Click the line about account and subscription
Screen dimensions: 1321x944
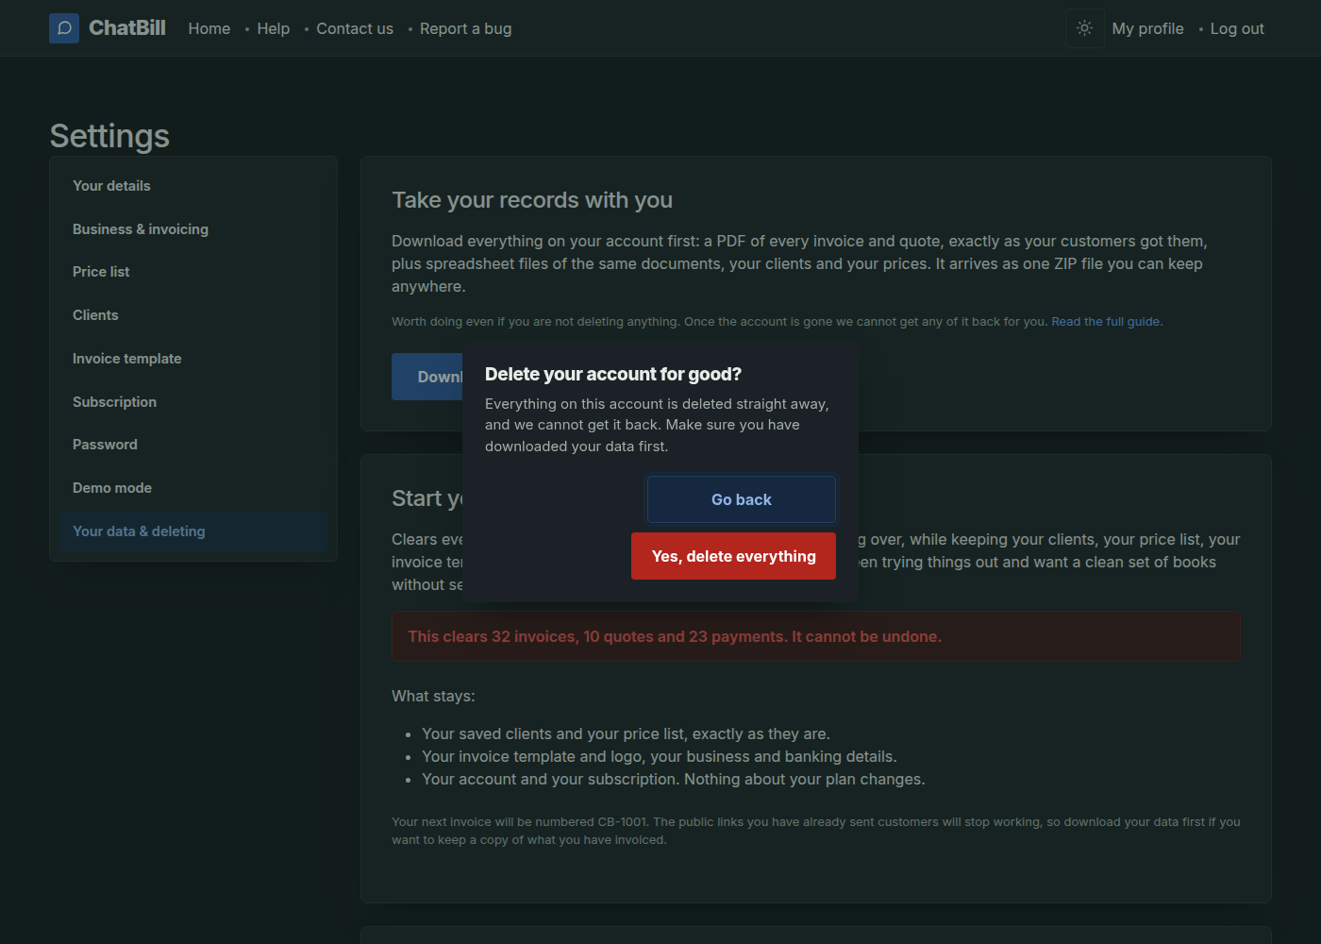pyautogui.click(x=674, y=779)
